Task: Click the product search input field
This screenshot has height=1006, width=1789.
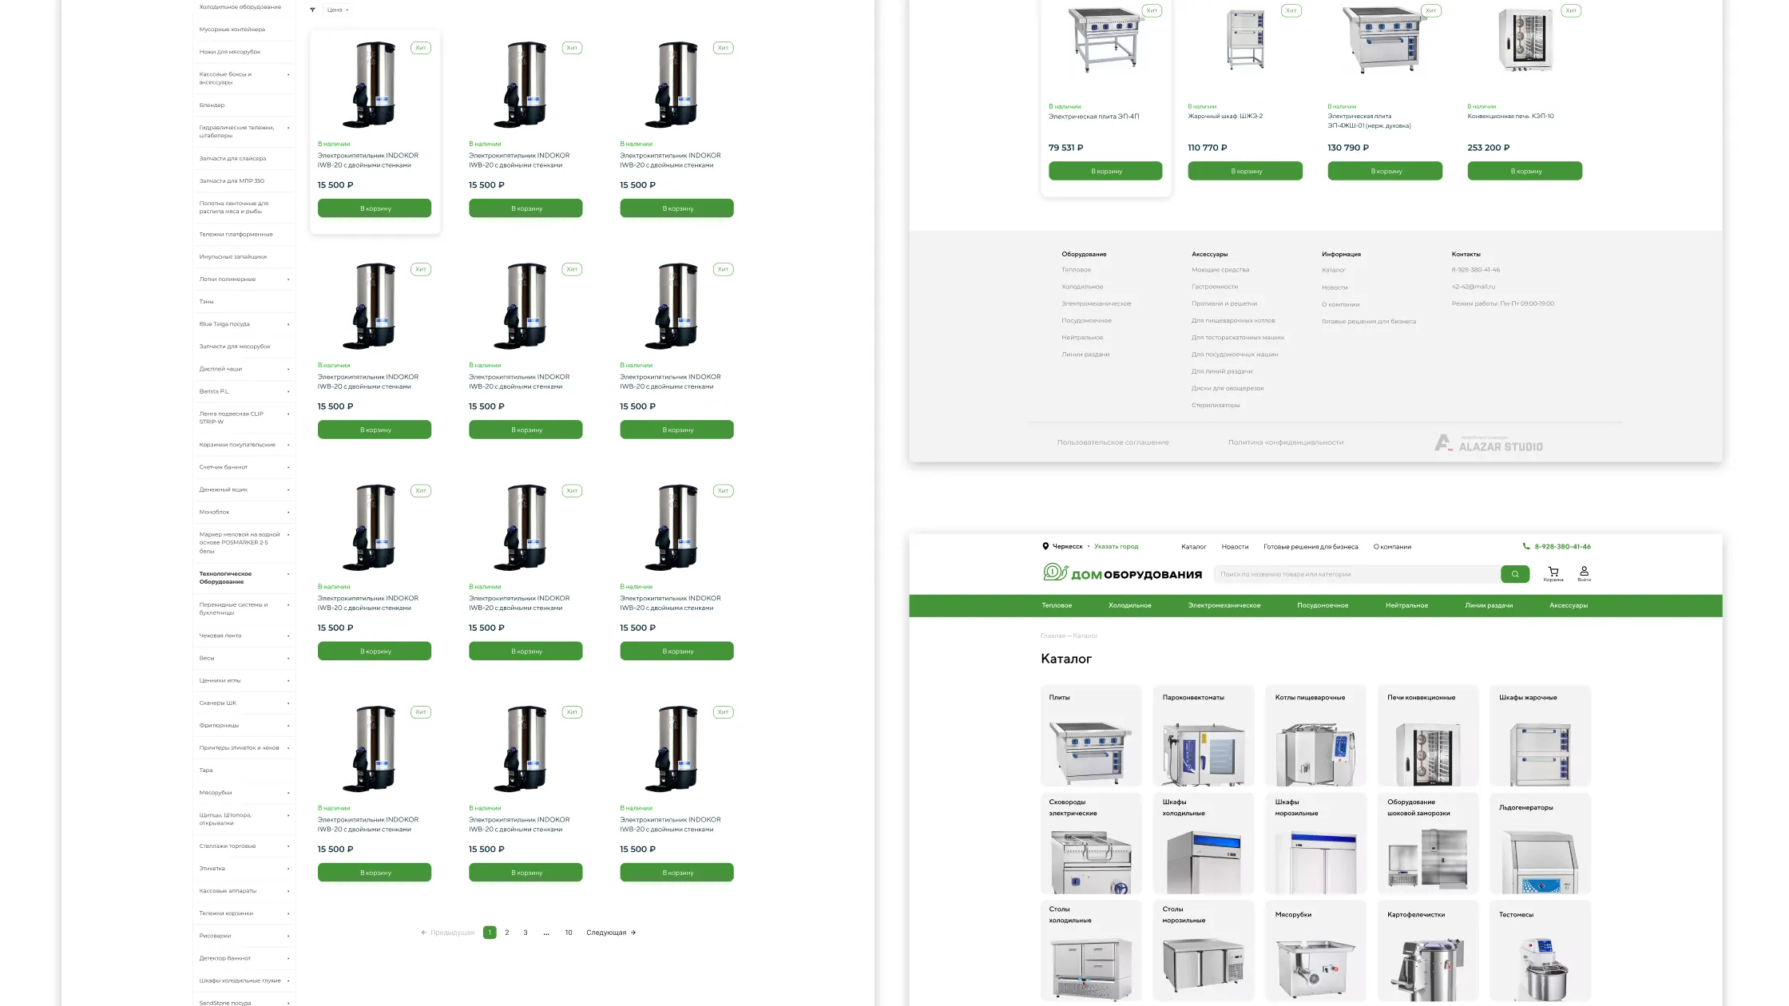Action: tap(1357, 574)
